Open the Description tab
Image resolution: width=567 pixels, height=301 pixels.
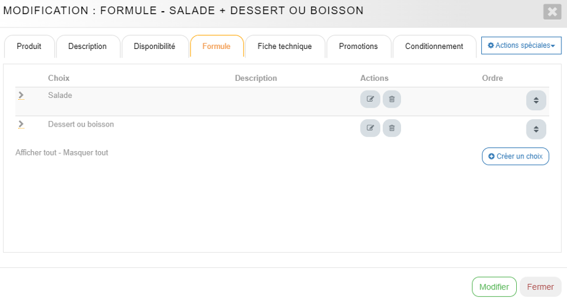coord(88,46)
